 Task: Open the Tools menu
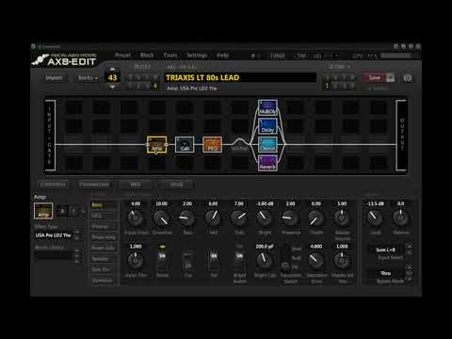(x=170, y=56)
